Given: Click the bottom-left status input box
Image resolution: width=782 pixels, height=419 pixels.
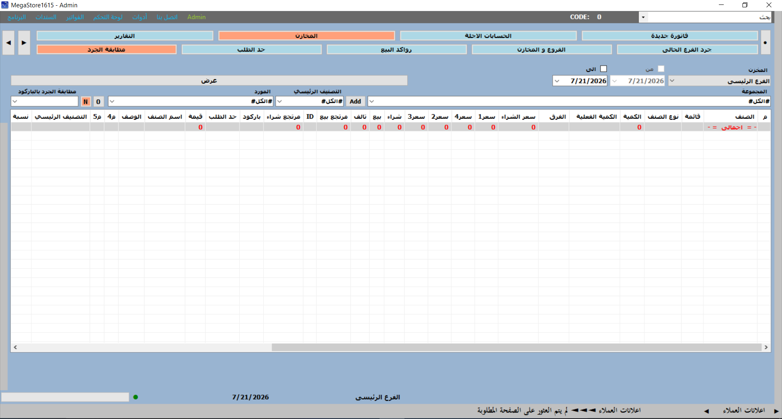Looking at the screenshot, I should click(x=65, y=397).
